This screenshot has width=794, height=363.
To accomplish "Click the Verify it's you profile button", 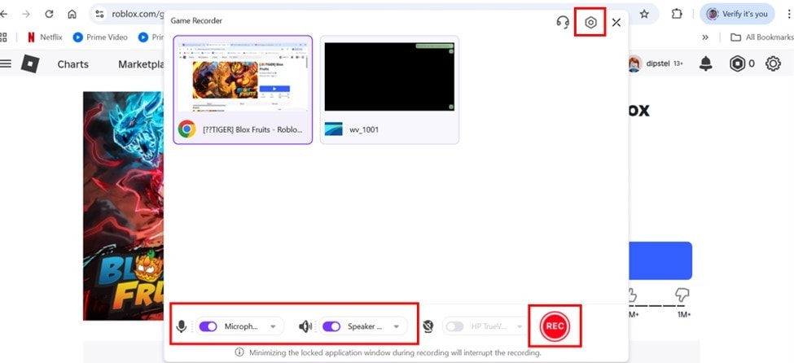I will point(737,14).
